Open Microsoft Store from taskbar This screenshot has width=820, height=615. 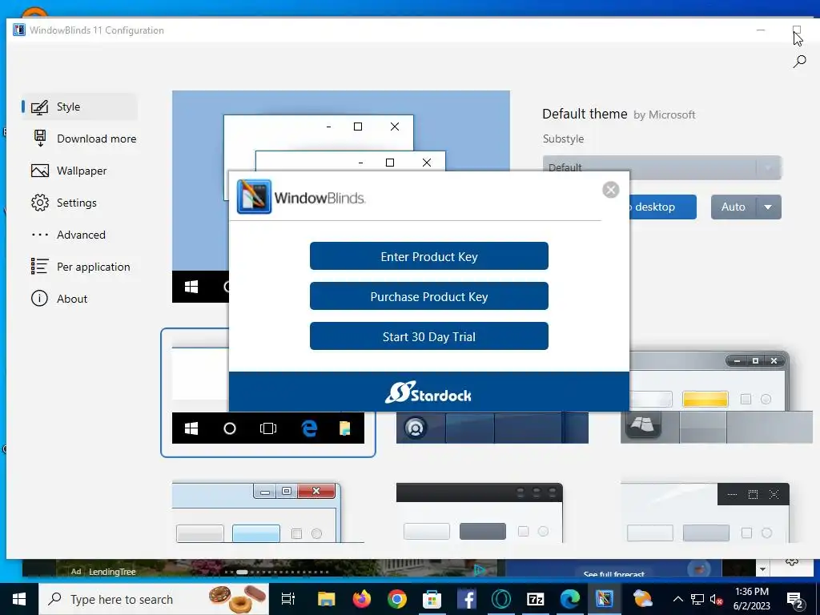(x=432, y=599)
